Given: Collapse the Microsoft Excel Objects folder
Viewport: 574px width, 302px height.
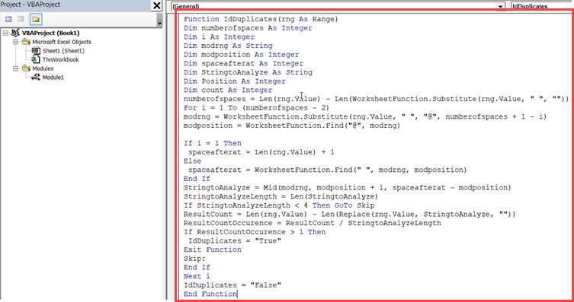Looking at the screenshot, I should click(16, 42).
